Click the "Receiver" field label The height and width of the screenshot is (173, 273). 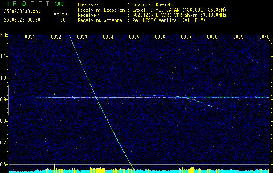point(88,15)
